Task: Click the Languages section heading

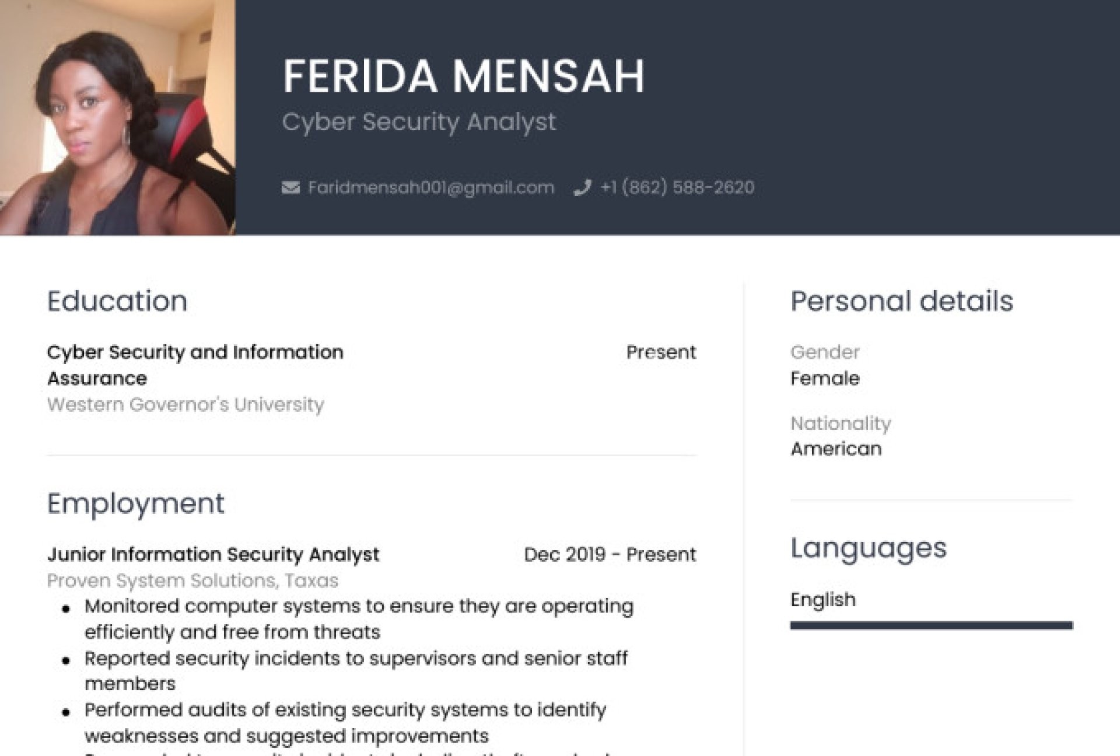Action: 868,548
